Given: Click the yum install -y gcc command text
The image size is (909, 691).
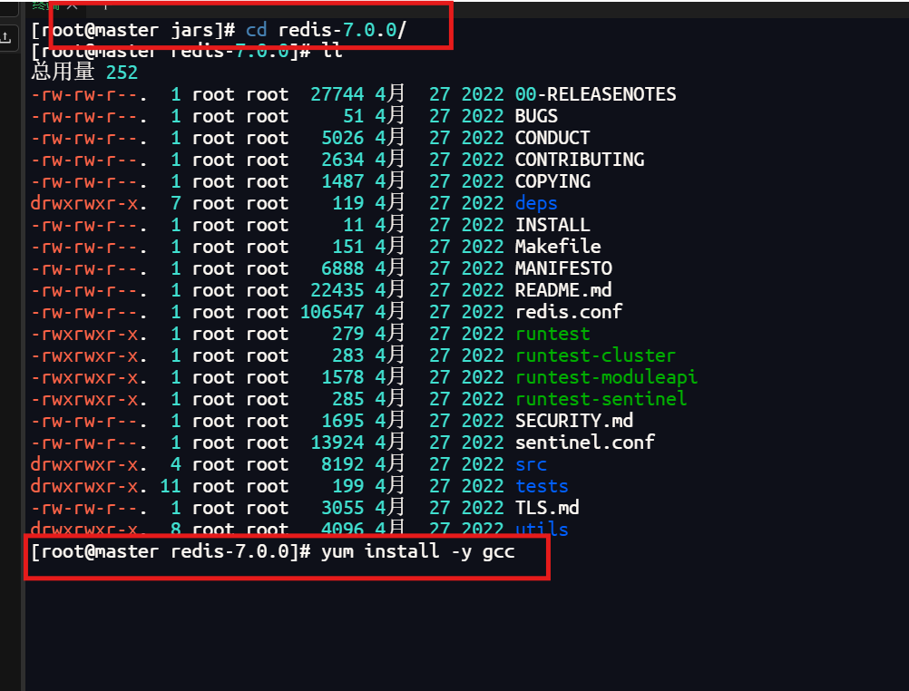Looking at the screenshot, I should tap(418, 551).
